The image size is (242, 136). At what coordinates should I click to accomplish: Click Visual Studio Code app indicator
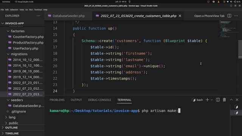(x=24, y=2)
